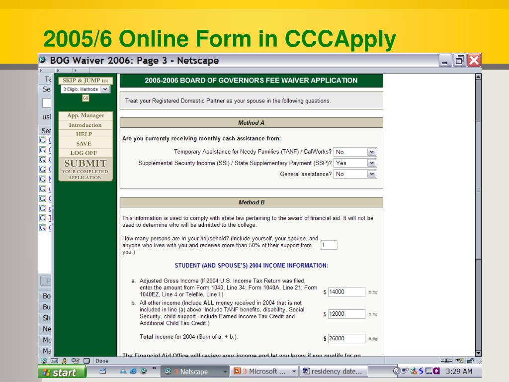The height and width of the screenshot is (382, 509).
Task: Click other income field showing 12000
Action: (346, 314)
